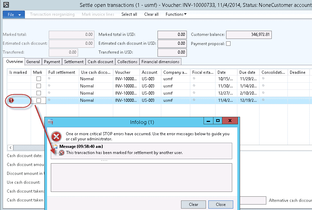Click the Infolog window icon
312x210 pixels.
pos(50,122)
